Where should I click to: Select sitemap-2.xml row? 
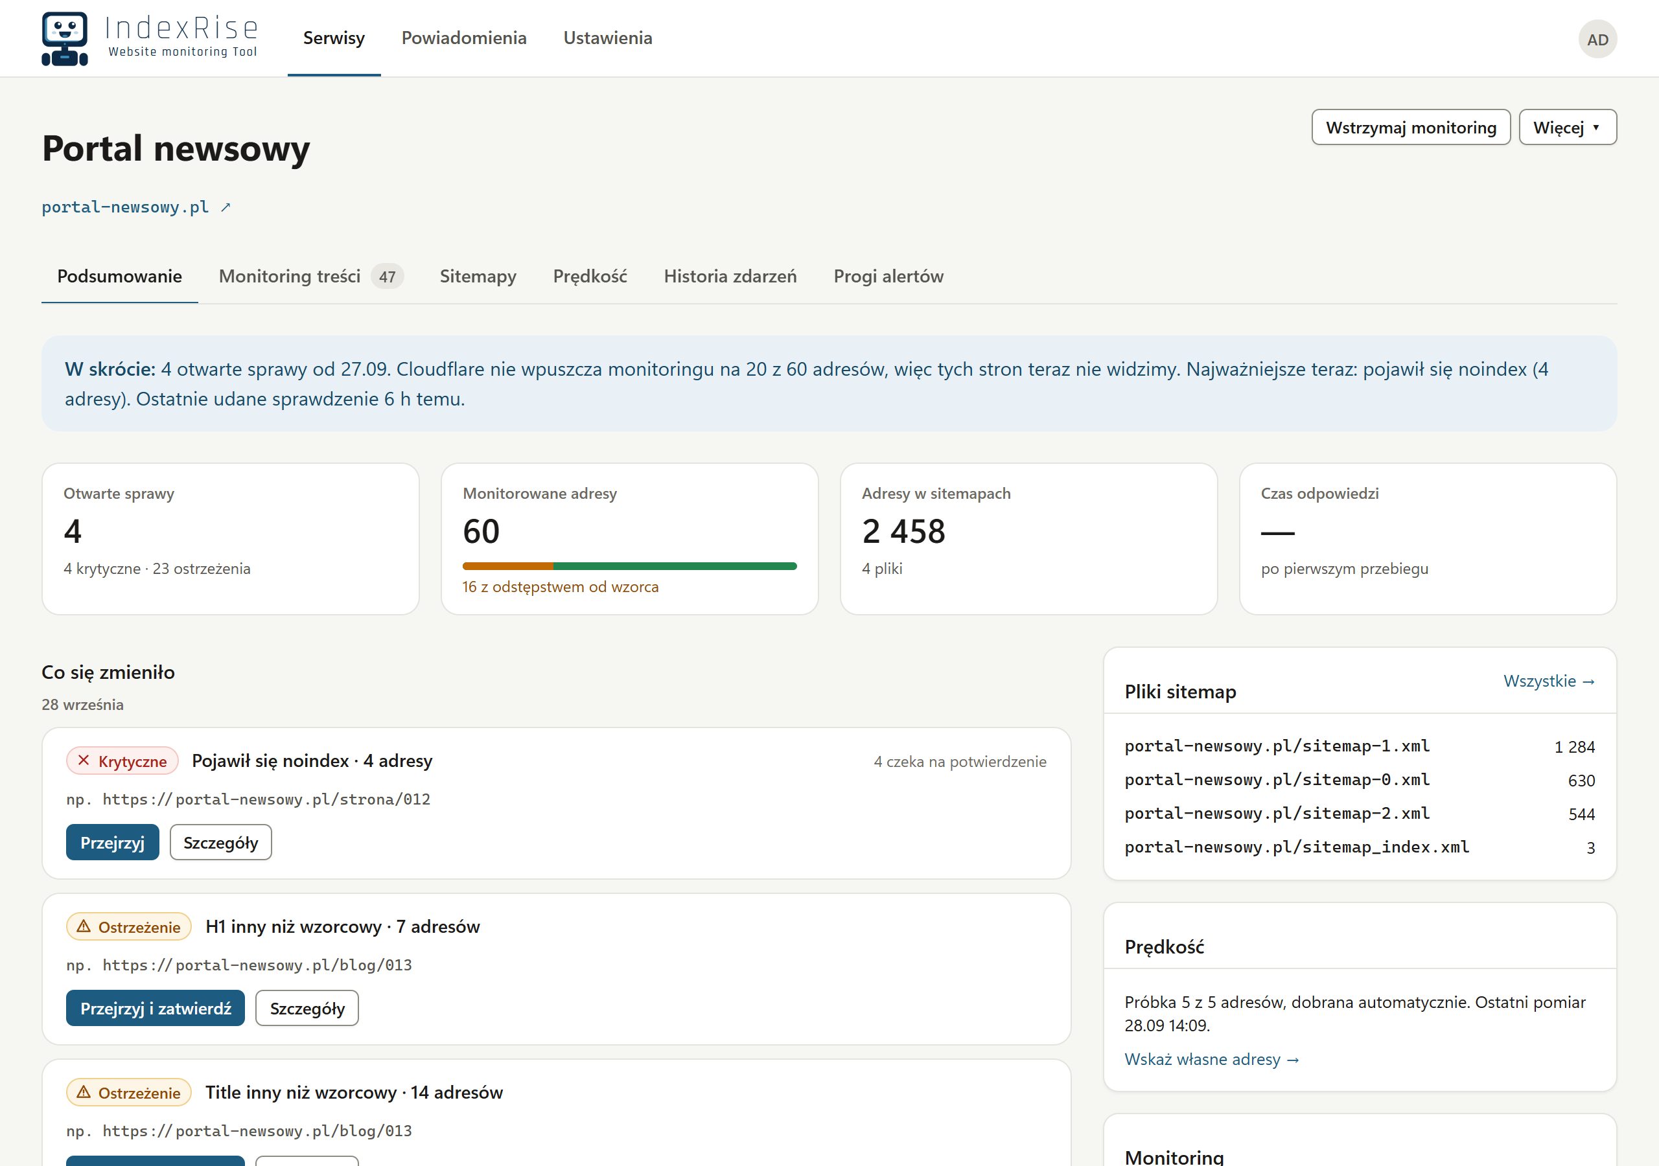[x=1359, y=814]
